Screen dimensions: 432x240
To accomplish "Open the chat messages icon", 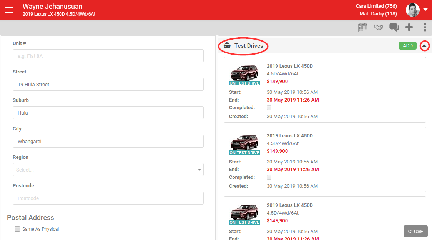I will point(394,27).
